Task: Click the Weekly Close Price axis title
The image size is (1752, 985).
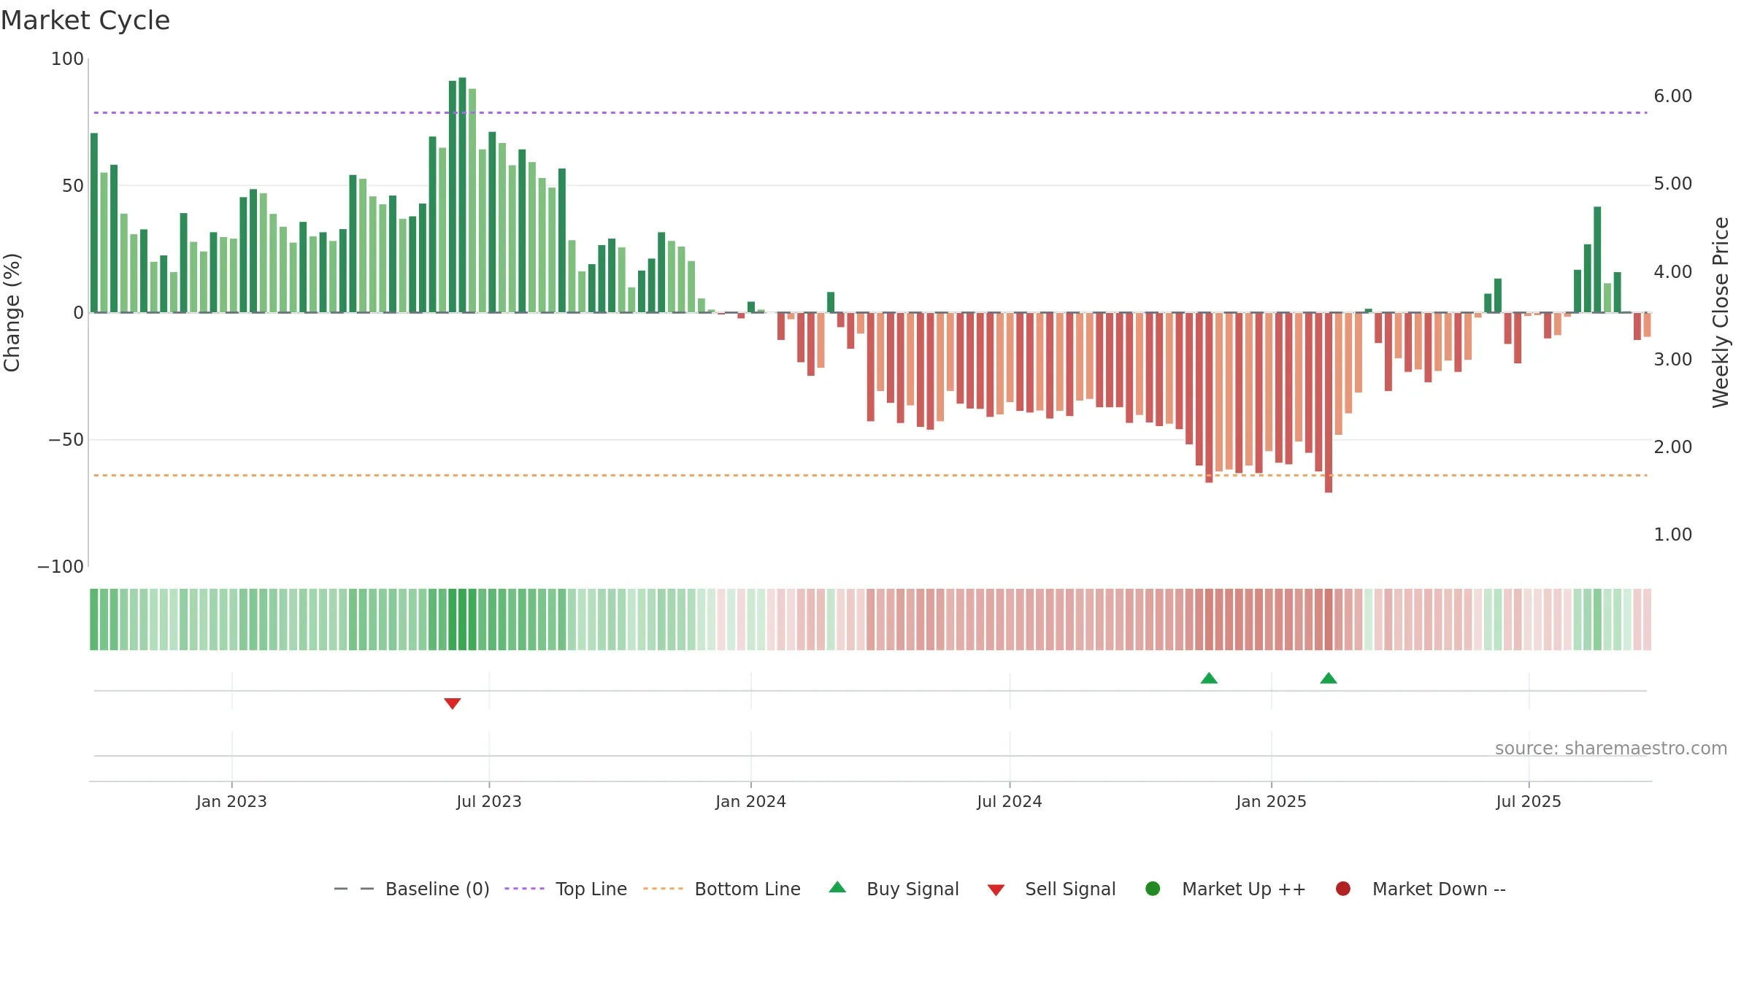Action: click(1721, 312)
